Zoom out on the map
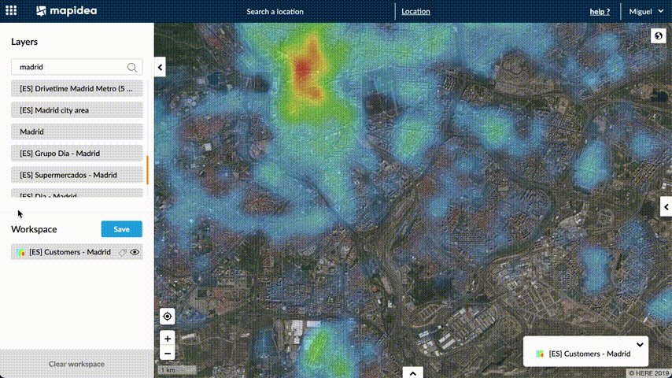 167,354
